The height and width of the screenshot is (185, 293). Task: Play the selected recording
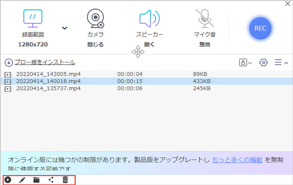[8, 180]
